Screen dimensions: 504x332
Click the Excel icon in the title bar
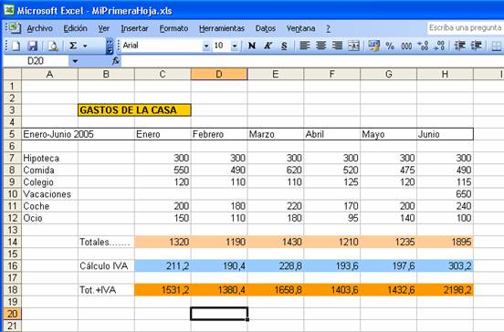[9, 10]
